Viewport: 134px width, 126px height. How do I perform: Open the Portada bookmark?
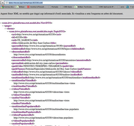point(53,7)
